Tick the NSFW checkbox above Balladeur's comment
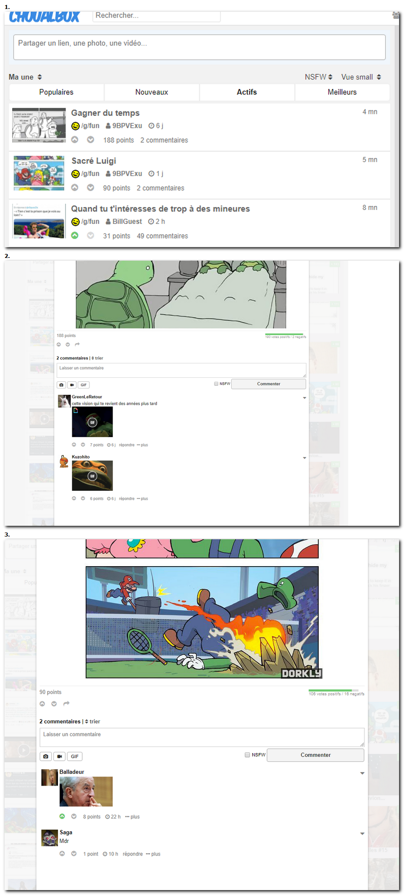Image resolution: width=404 pixels, height=895 pixels. (x=247, y=755)
